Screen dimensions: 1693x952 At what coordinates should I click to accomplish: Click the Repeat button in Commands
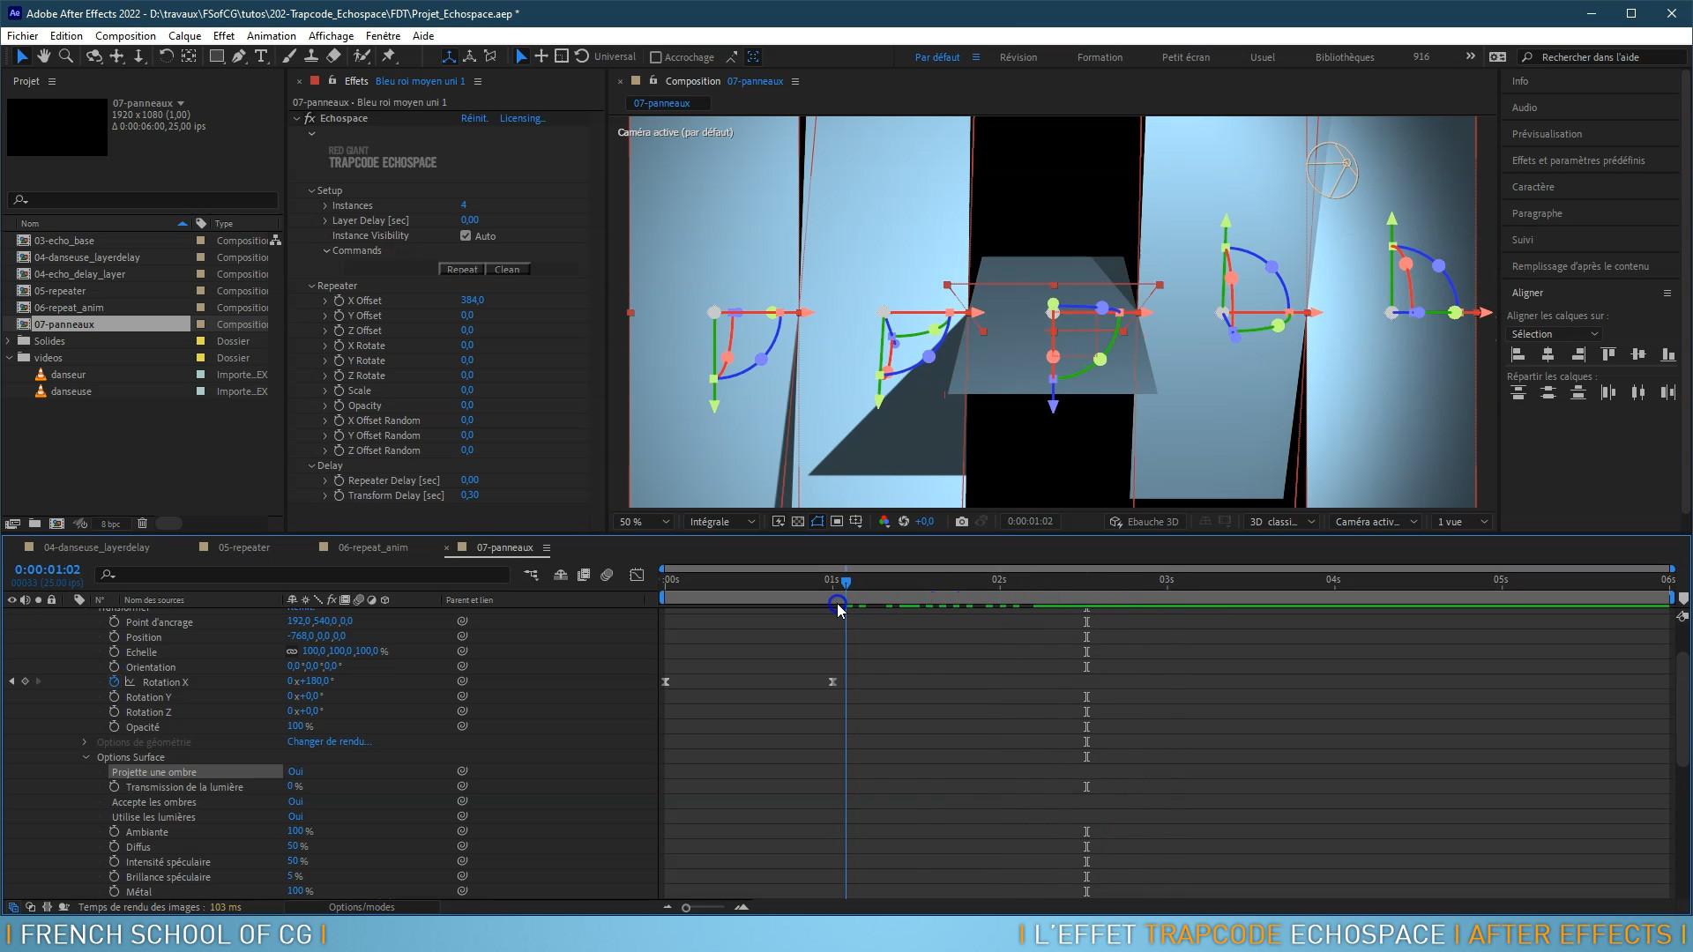click(462, 269)
